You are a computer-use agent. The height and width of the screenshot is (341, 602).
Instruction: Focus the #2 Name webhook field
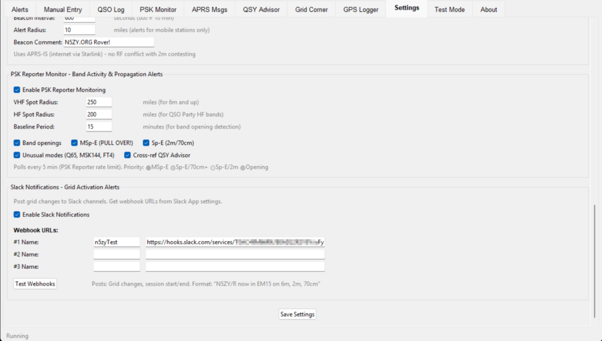(116, 254)
